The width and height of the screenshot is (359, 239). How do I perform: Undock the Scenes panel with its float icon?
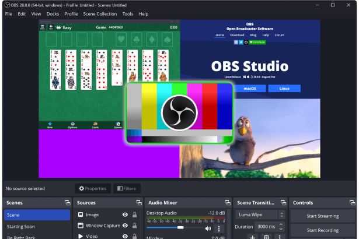(66, 202)
